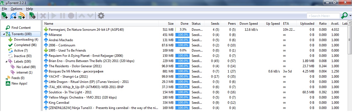The height and width of the screenshot is (112, 352).
Task: Click the green search magnifier icon
Action: click(344, 16)
